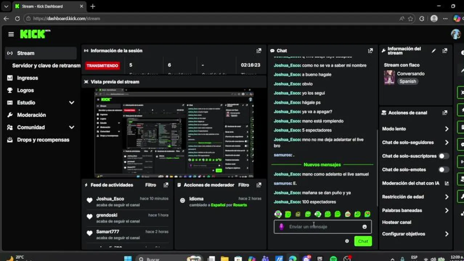
Task: Reload the page with refresh icon
Action: (17, 18)
